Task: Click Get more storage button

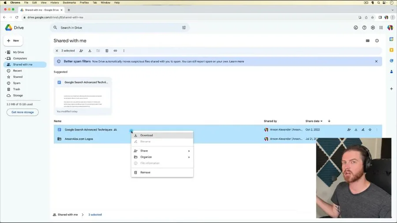Action: point(22,112)
